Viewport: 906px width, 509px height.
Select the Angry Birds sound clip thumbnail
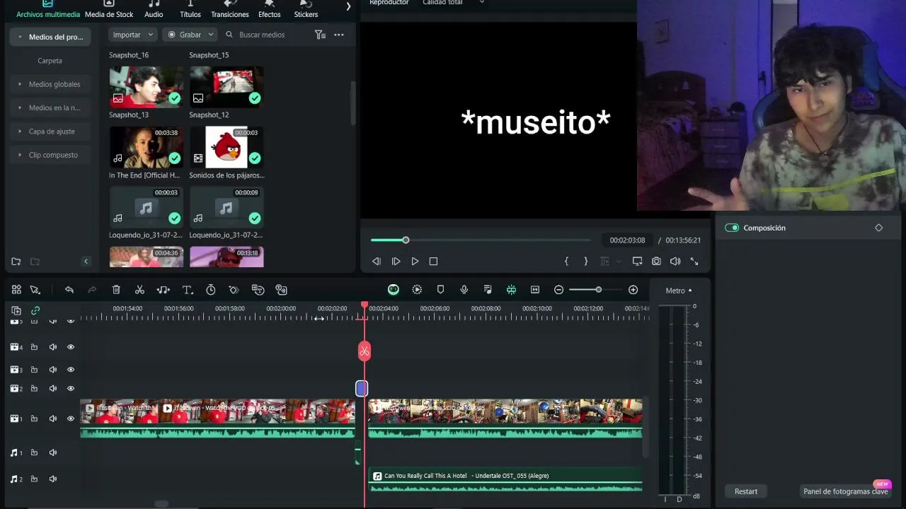226,147
